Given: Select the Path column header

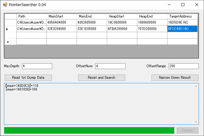Looking at the screenshot, I should (31, 16).
